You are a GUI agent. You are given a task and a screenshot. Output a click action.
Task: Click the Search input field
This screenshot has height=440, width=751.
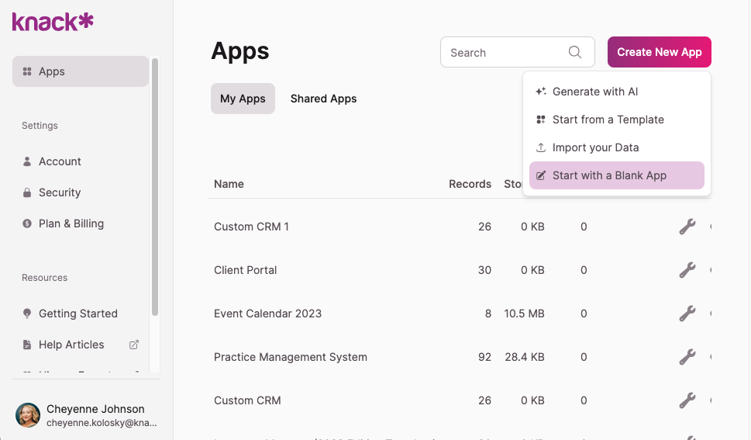[x=504, y=53]
